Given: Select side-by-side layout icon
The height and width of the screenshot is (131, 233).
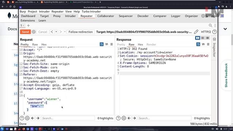Looking at the screenshot, I should pyautogui.click(x=197, y=38).
